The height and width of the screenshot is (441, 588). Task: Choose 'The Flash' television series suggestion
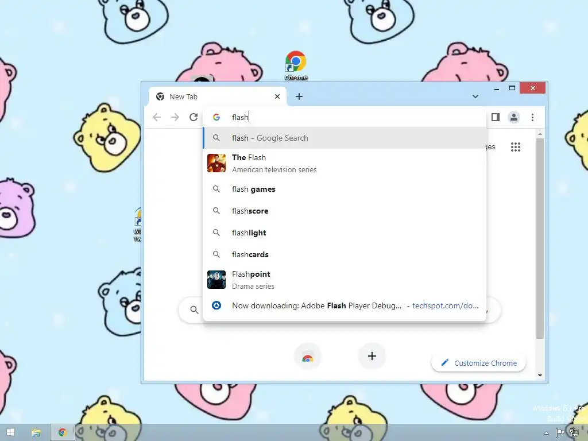click(345, 164)
